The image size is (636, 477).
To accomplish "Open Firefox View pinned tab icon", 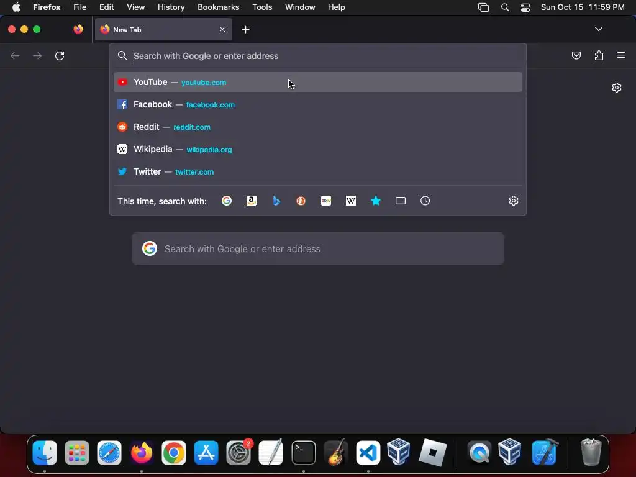I will pos(78,29).
